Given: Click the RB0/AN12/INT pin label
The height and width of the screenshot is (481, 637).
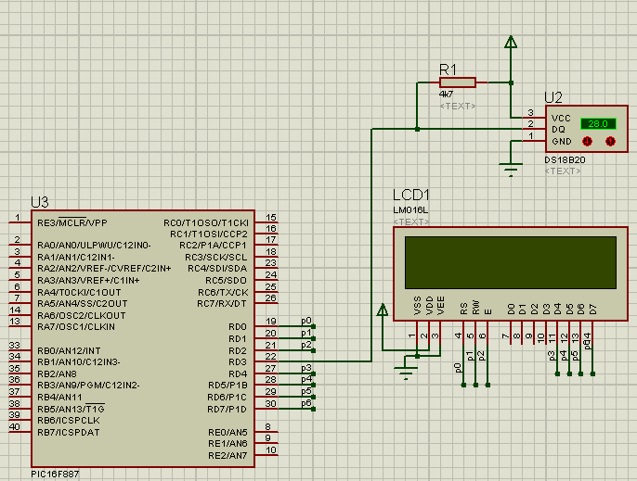Looking at the screenshot, I should [x=69, y=351].
